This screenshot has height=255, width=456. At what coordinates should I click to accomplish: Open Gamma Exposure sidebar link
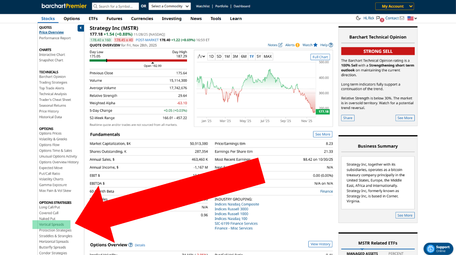(53, 185)
